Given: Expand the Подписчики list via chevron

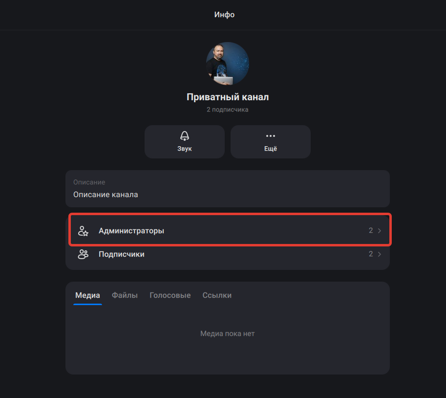Looking at the screenshot, I should click(x=379, y=254).
